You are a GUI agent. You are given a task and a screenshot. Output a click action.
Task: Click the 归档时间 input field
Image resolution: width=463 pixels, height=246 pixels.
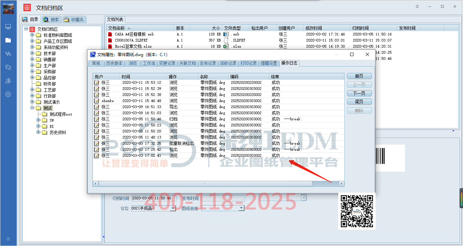154,198
